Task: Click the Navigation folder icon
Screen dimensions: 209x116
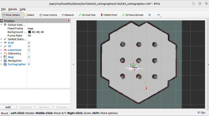Action: [5, 61]
